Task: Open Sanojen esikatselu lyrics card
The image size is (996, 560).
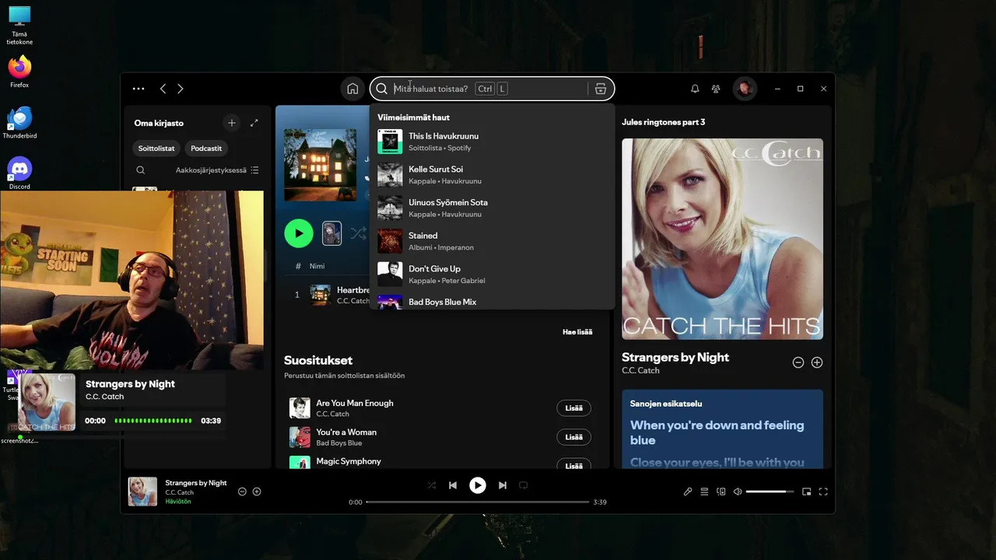Action: 722,429
